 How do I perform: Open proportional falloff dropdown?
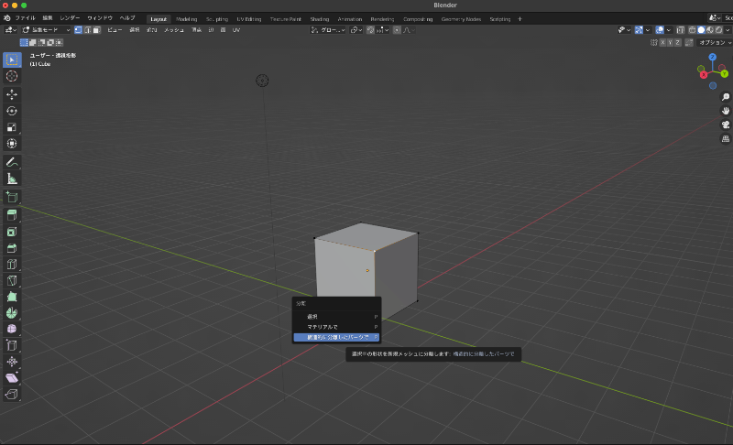[x=408, y=30]
